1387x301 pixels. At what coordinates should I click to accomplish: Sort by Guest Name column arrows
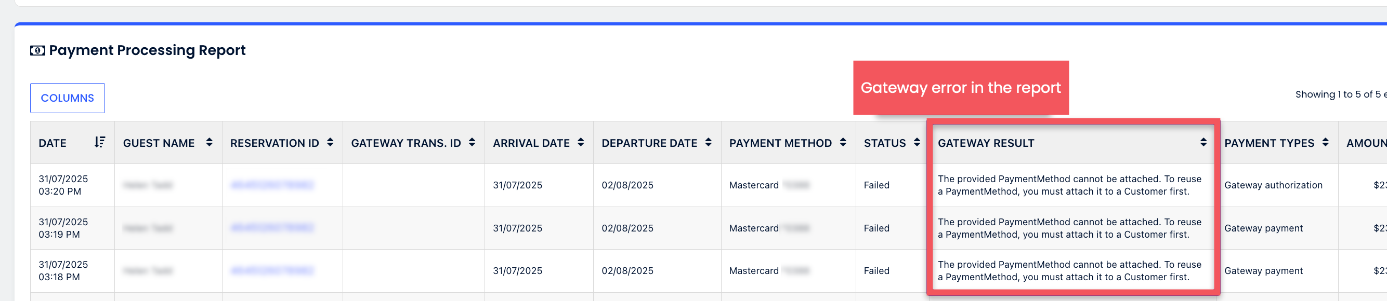coord(210,142)
